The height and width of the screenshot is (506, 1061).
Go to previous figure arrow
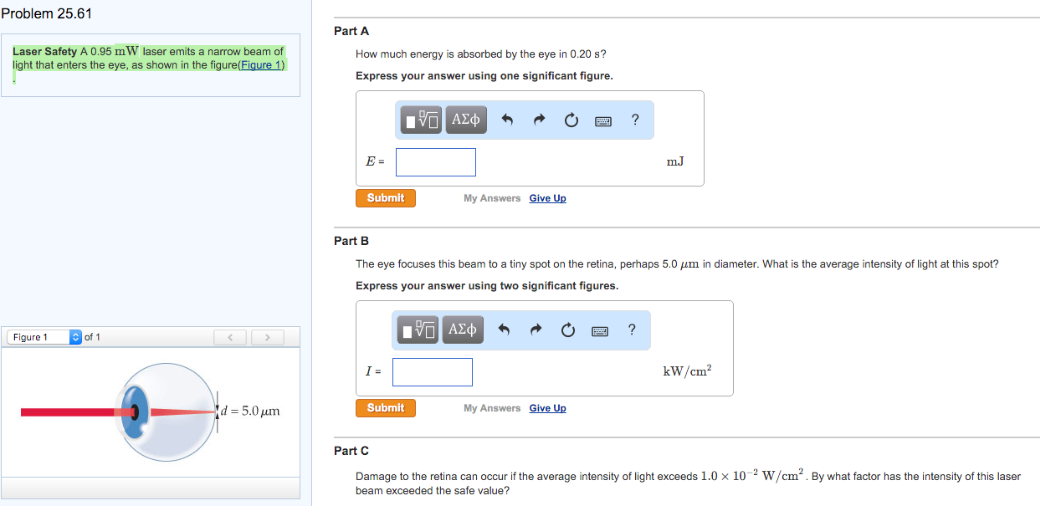231,337
